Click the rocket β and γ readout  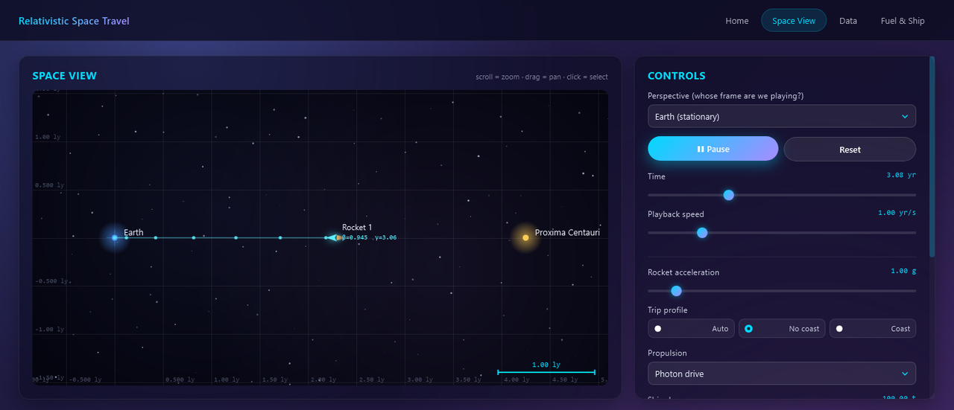[369, 237]
